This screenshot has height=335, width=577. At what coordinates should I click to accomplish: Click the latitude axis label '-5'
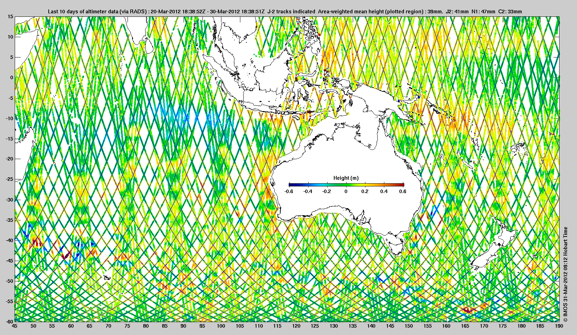11,98
